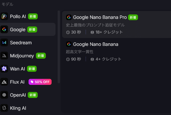The width and height of the screenshot is (171, 115).
Task: Click the 50% OFF tag beside Flux AI
Action: click(40, 82)
